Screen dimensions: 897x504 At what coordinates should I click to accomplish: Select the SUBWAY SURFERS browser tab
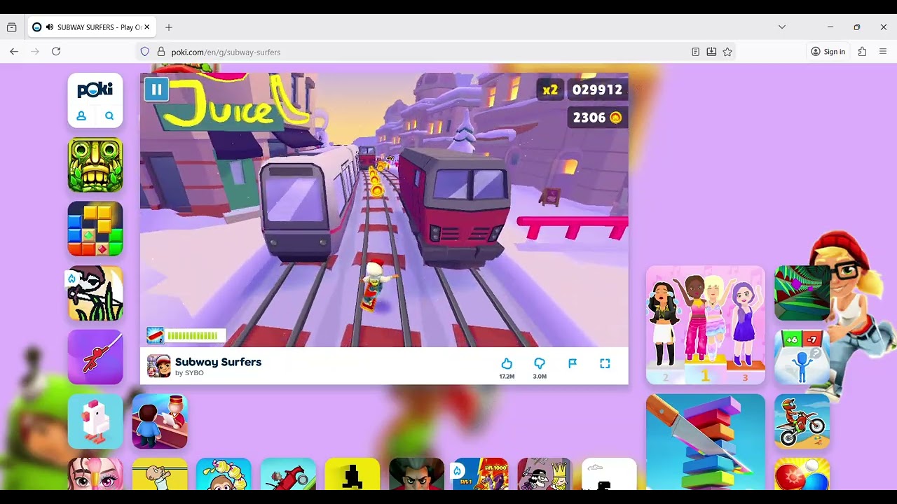[x=90, y=27]
